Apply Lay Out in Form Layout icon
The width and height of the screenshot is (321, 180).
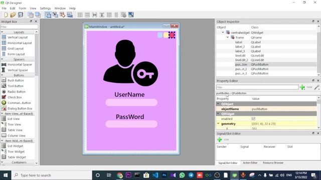116,14
